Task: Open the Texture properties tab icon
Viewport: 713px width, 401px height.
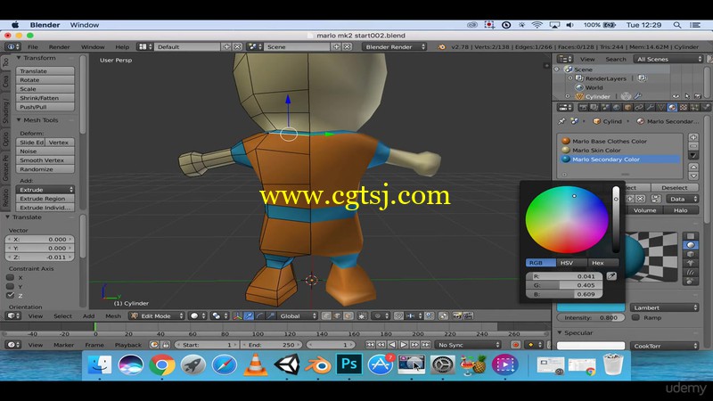Action: (x=684, y=107)
